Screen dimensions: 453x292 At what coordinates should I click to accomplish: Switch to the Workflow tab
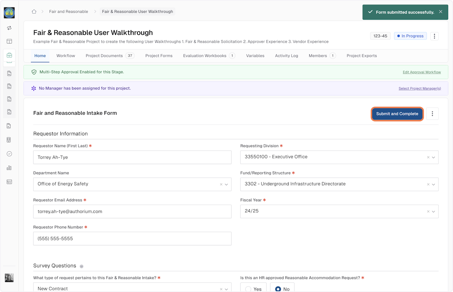(66, 56)
